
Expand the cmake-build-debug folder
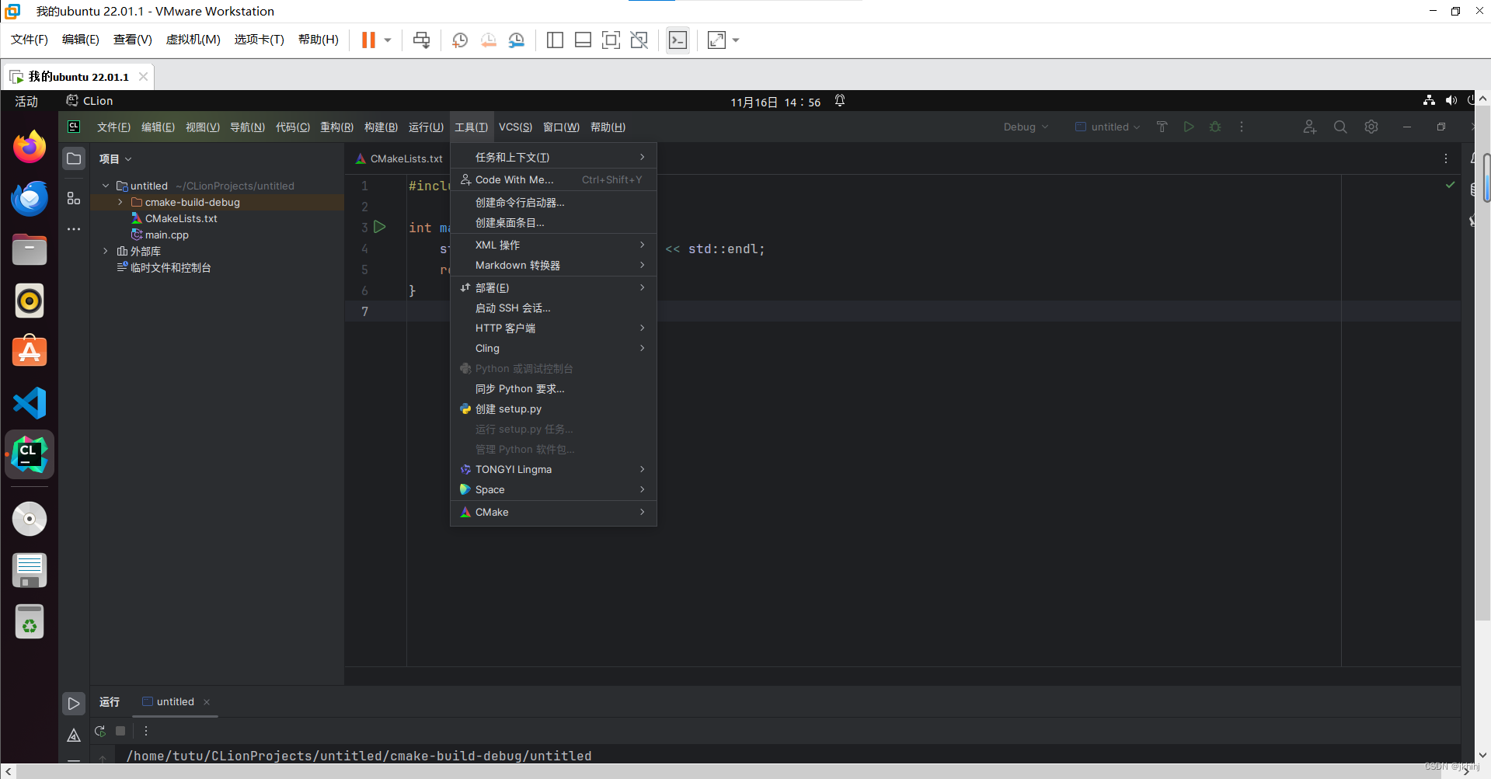(120, 202)
